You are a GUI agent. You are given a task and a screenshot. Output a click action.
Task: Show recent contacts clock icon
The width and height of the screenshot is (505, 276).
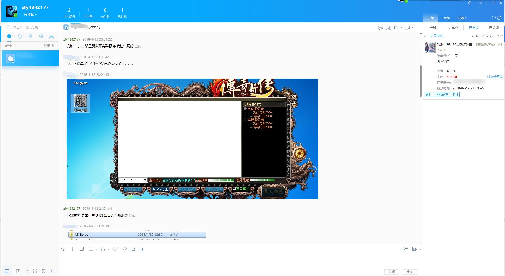20,37
